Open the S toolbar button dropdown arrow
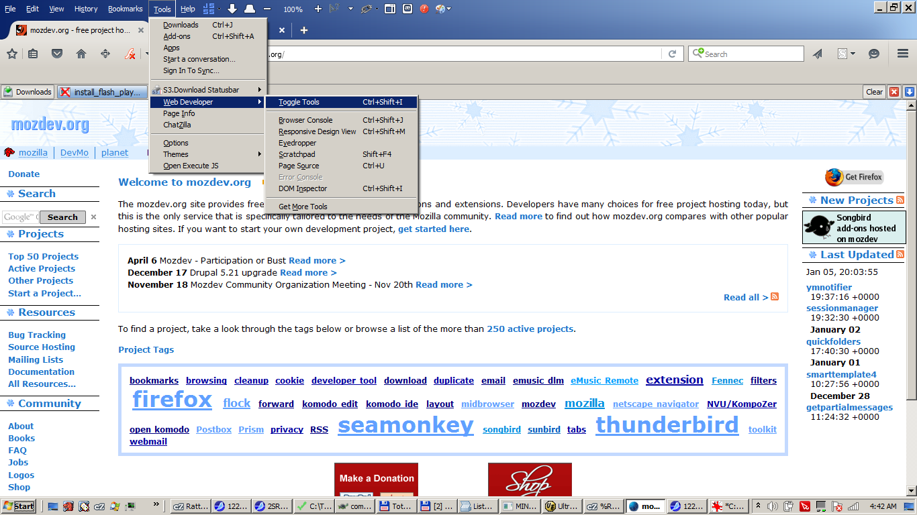917x515 pixels. (x=853, y=54)
